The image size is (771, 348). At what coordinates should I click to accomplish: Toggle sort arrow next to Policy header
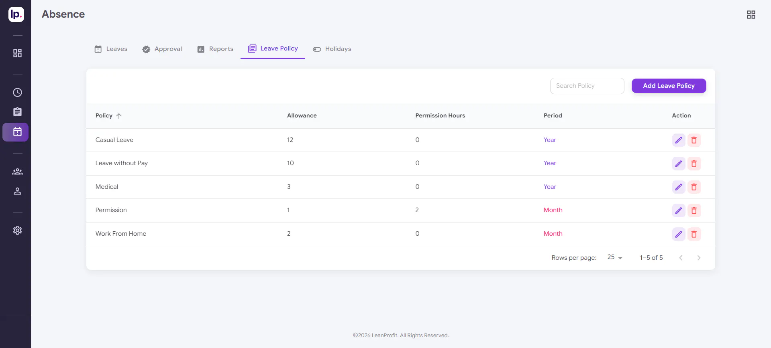119,116
